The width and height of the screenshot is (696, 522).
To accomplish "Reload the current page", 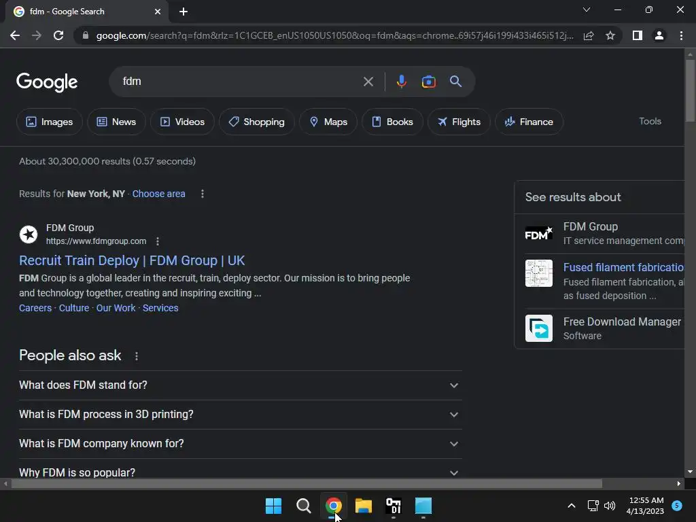I will coord(58,35).
